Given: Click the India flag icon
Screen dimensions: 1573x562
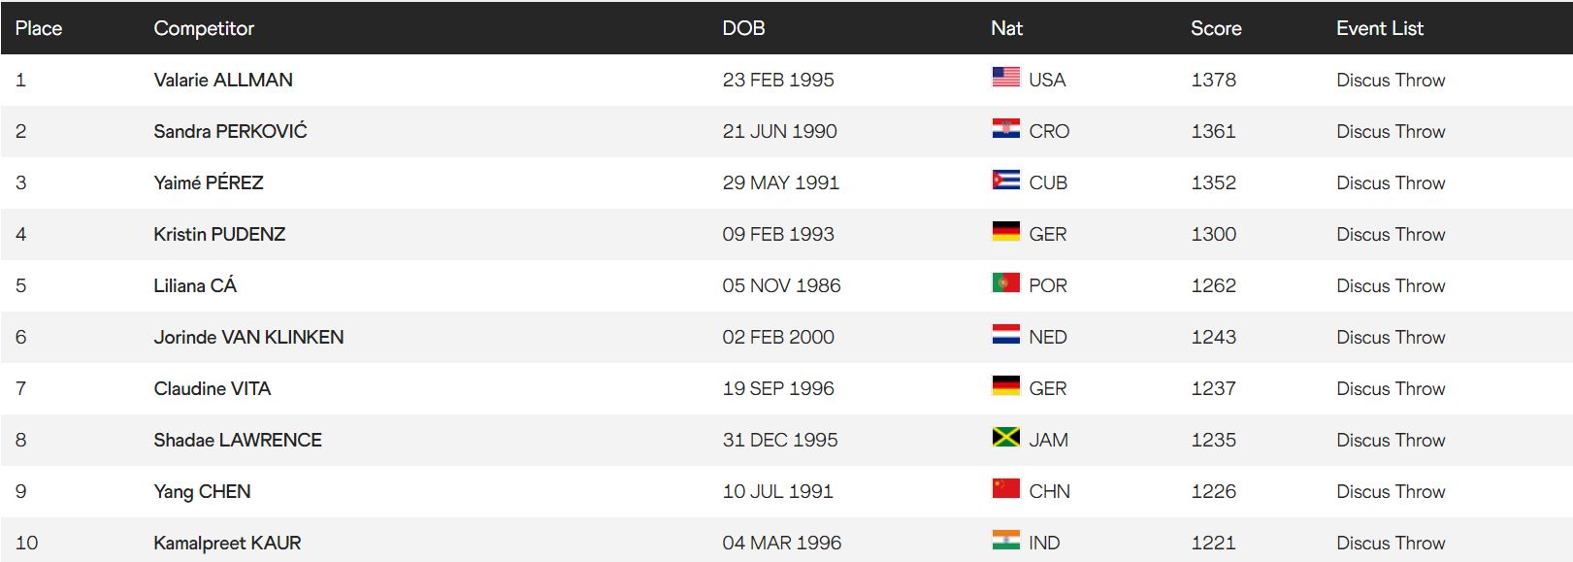Looking at the screenshot, I should coord(1005,541).
